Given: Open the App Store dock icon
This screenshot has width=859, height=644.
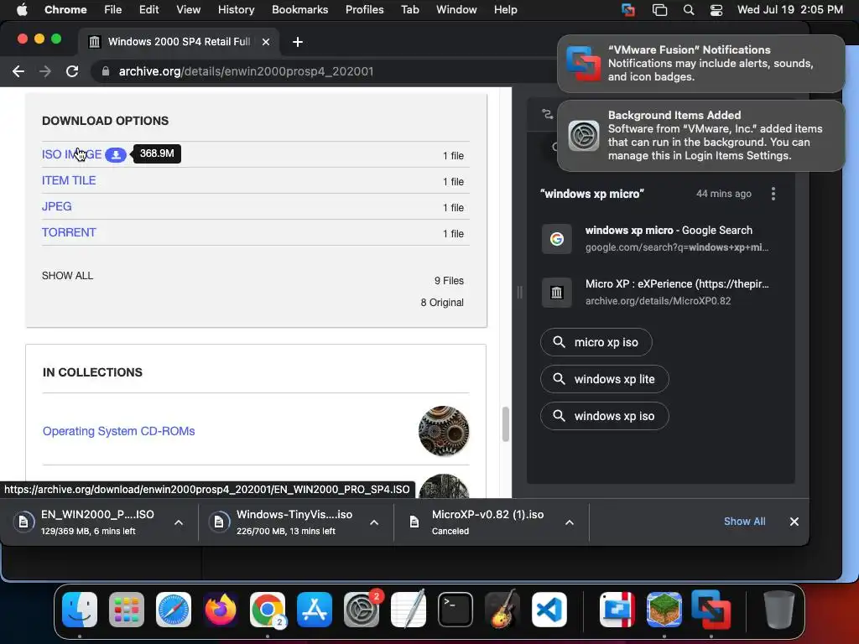Looking at the screenshot, I should pos(315,610).
